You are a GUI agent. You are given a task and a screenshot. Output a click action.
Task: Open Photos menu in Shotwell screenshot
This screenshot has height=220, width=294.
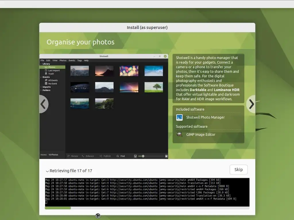tap(63, 60)
